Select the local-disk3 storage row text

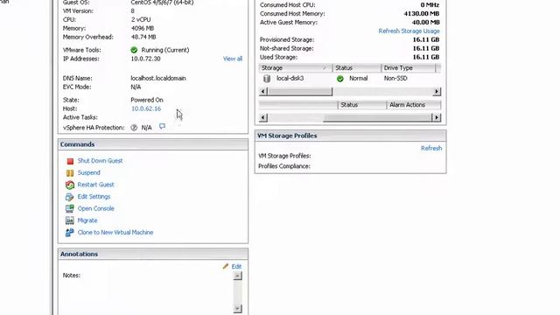click(290, 78)
